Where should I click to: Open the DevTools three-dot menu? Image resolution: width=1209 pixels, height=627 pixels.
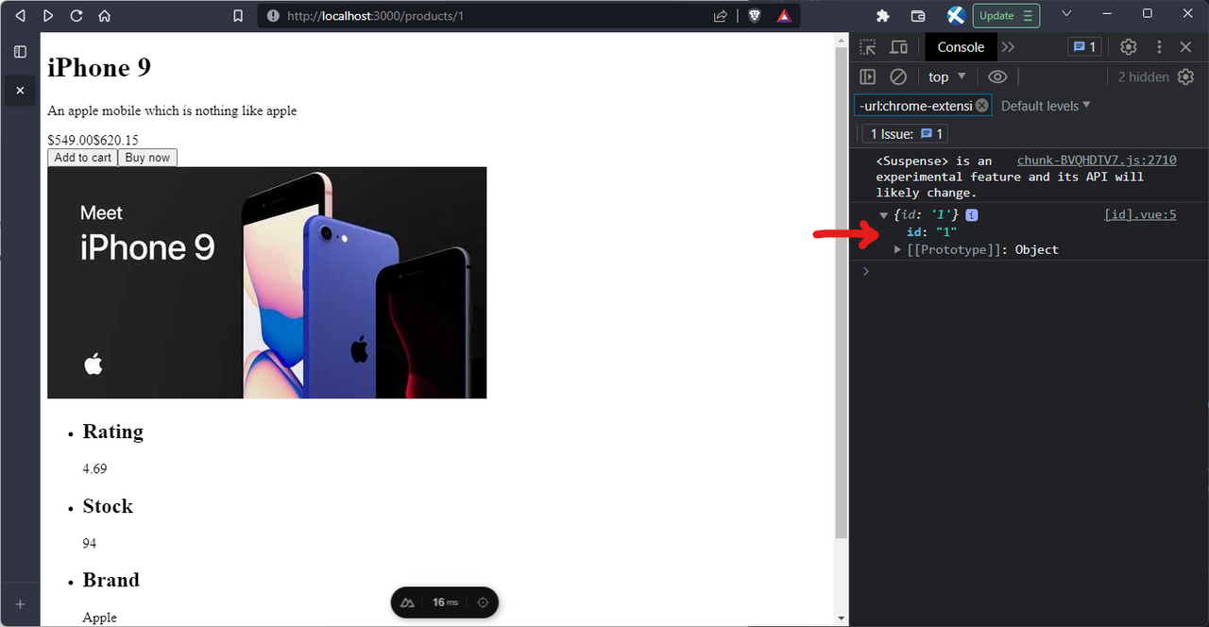point(1159,46)
